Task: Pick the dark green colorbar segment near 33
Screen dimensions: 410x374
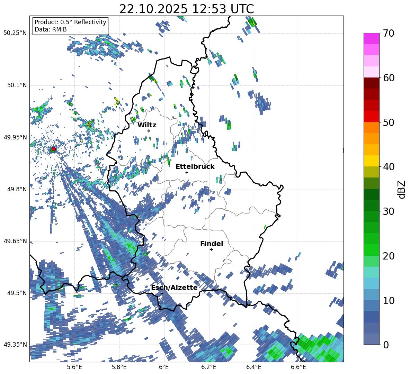Action: [x=371, y=194]
